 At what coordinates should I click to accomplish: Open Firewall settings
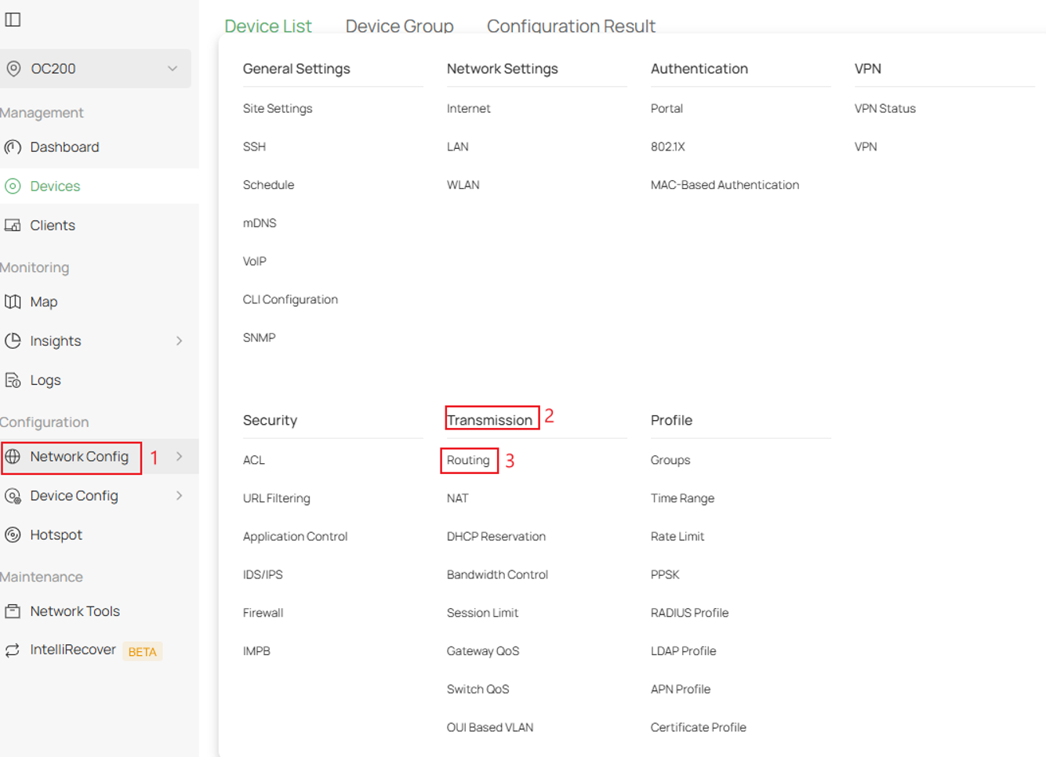tap(263, 613)
